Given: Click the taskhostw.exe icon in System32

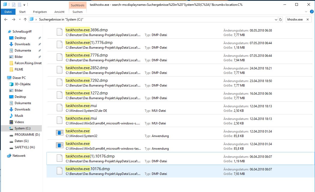Looking at the screenshot, I should (59, 133).
